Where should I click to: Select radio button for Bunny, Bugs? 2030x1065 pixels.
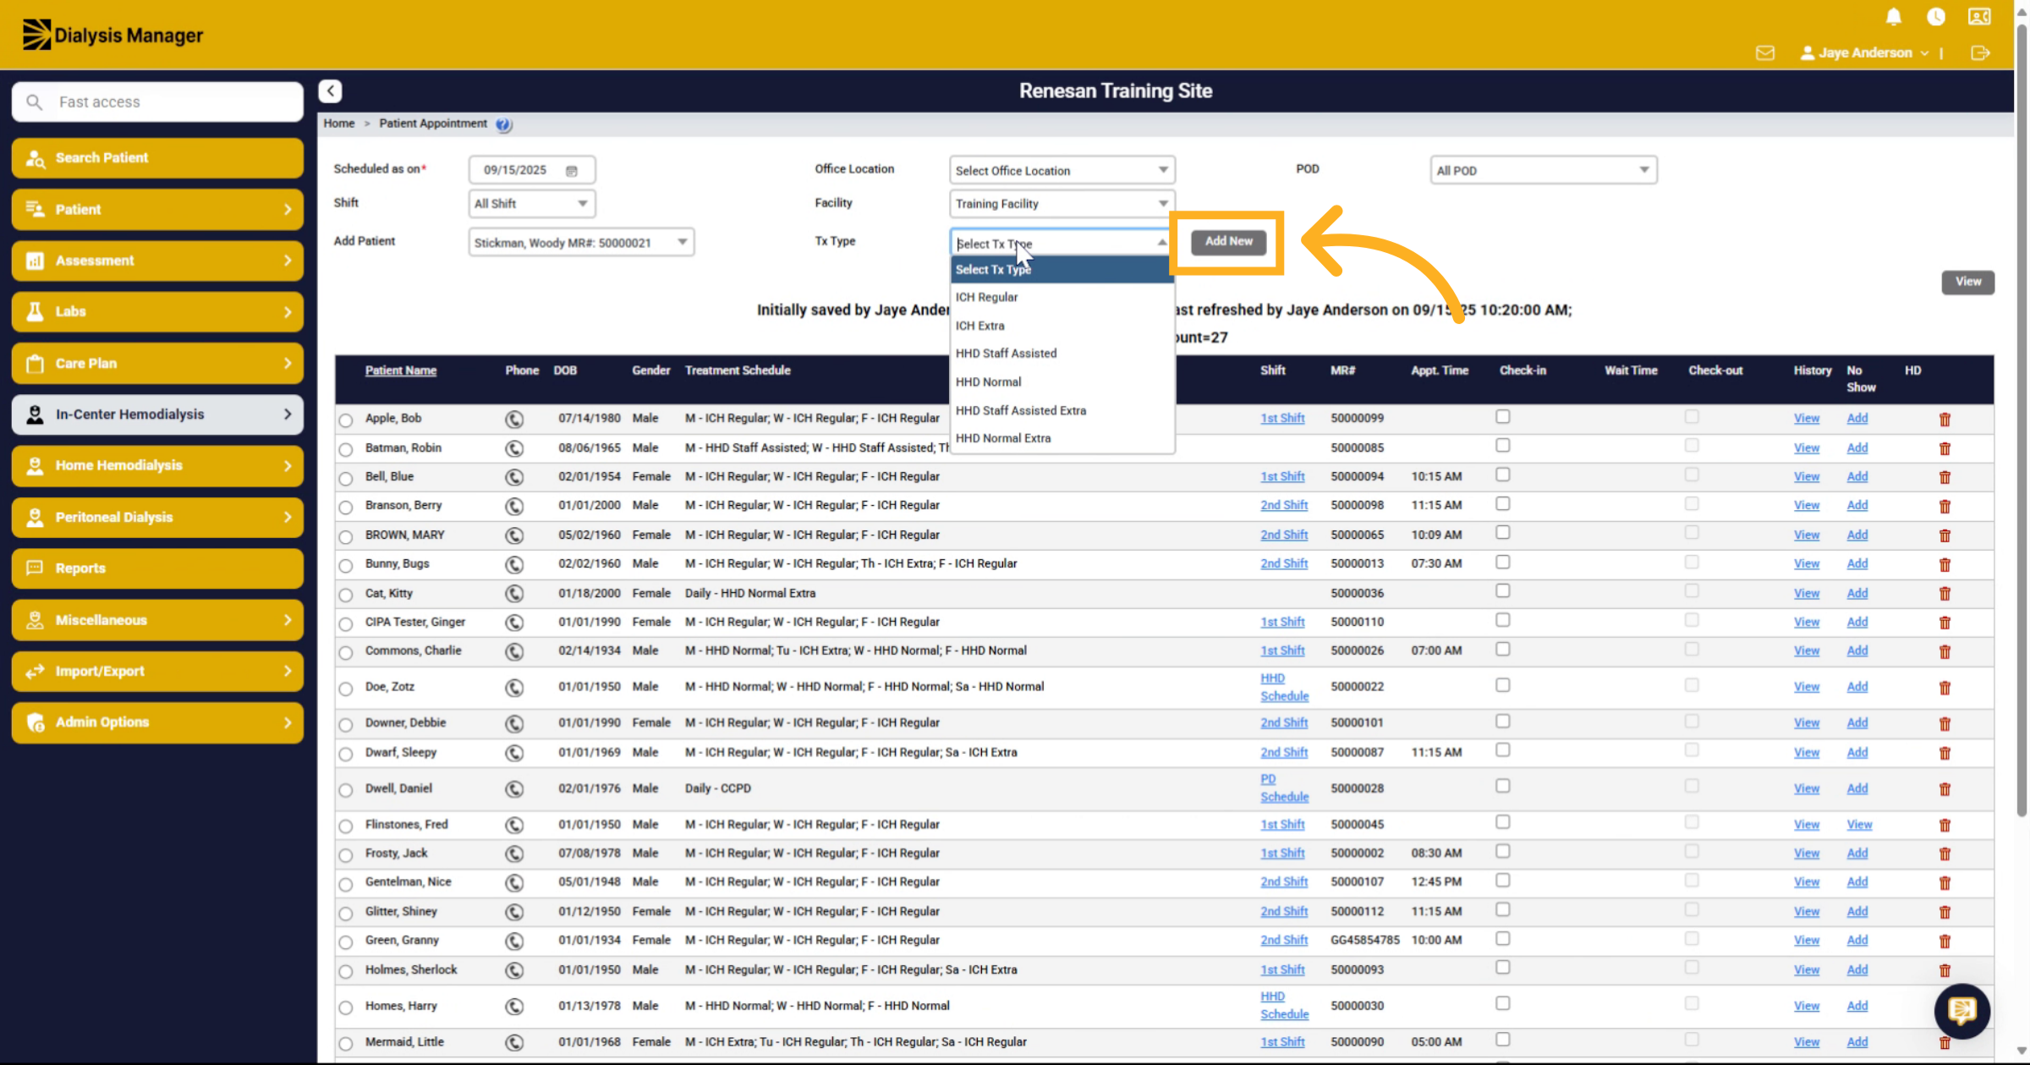pos(346,565)
